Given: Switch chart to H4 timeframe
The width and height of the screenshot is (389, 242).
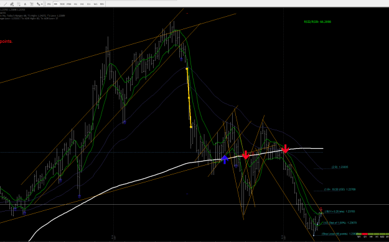Looking at the screenshot, I should (82, 4).
